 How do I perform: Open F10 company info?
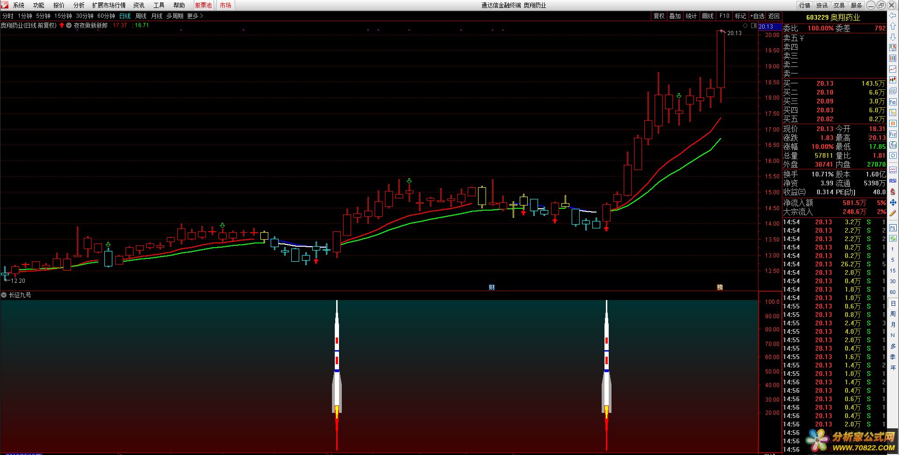[724, 16]
